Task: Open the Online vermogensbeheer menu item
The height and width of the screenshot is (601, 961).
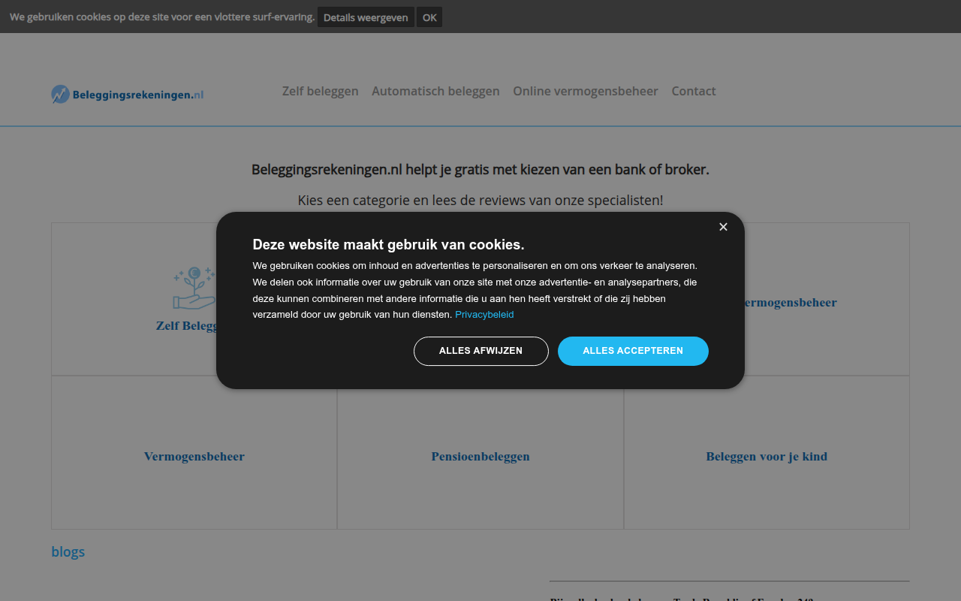Action: [x=586, y=91]
